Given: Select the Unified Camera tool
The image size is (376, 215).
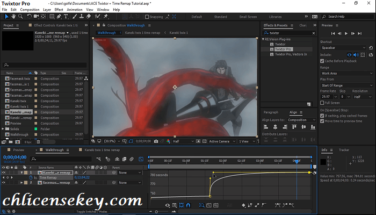Looking at the screenshot, I should (x=36, y=16).
